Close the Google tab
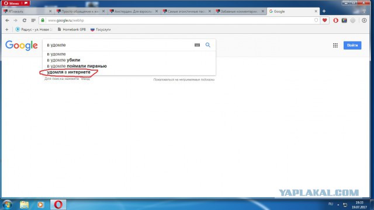 point(316,11)
